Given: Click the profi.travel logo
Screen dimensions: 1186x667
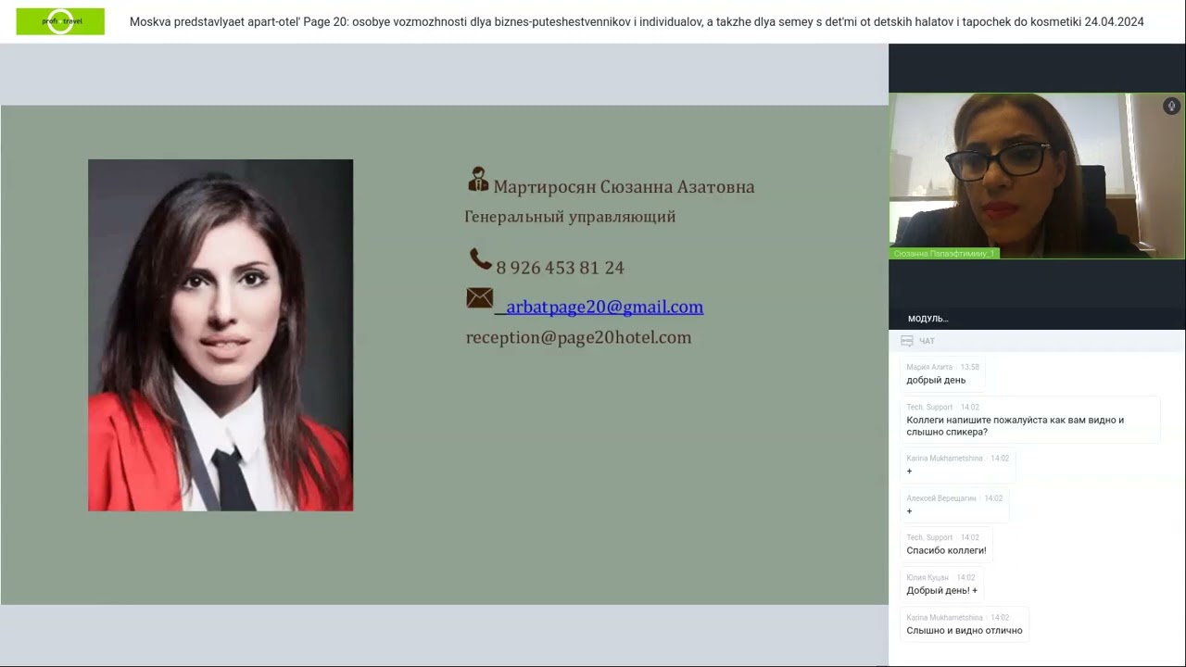Looking at the screenshot, I should tap(60, 21).
